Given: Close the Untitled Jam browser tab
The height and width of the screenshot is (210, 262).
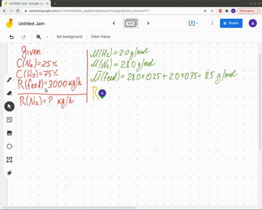Looking at the screenshot, I should [x=47, y=3].
